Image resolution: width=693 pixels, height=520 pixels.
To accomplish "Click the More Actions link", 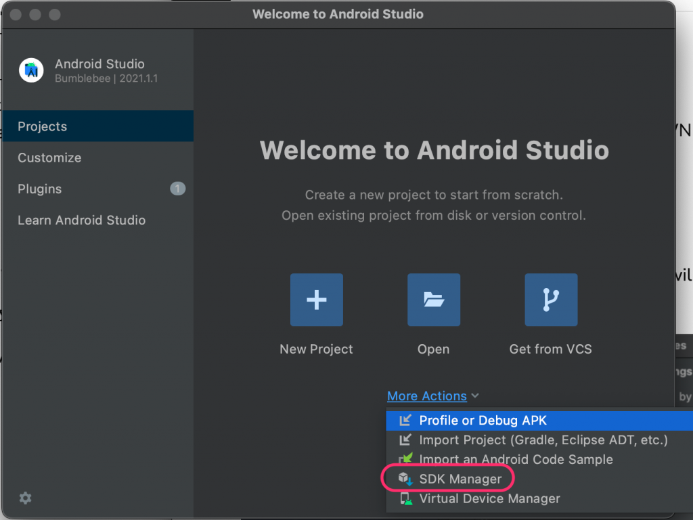I will pyautogui.click(x=427, y=396).
